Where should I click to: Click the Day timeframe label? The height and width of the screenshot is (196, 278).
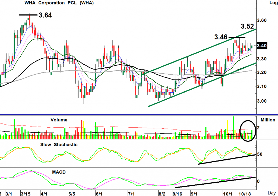272,193
